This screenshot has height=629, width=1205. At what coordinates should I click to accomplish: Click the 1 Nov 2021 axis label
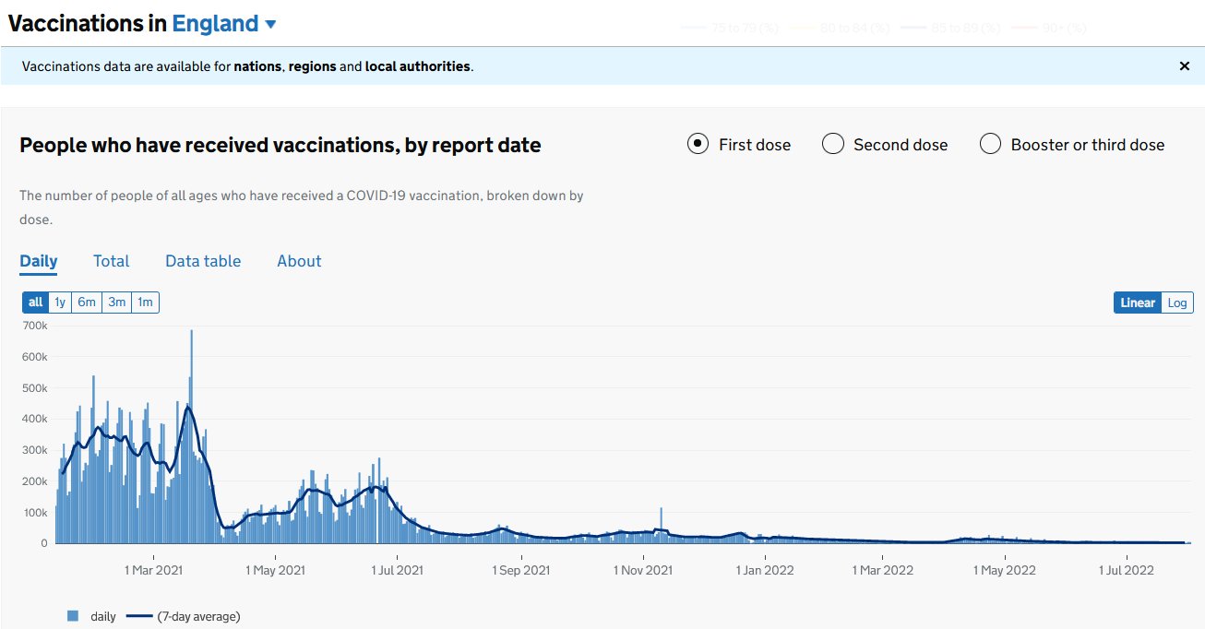pyautogui.click(x=643, y=570)
